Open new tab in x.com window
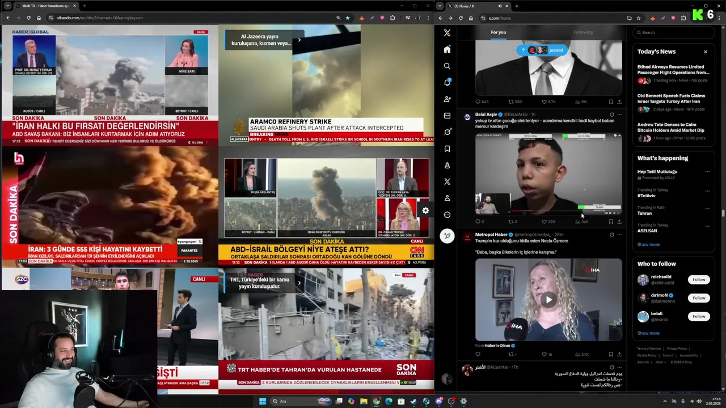Image resolution: width=726 pixels, height=408 pixels. pos(517,6)
